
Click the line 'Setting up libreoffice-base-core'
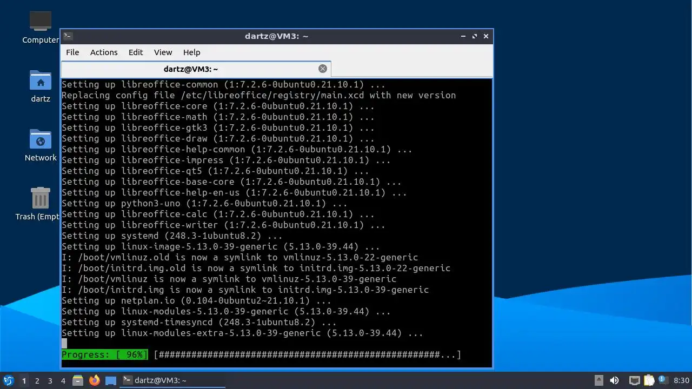(231, 182)
